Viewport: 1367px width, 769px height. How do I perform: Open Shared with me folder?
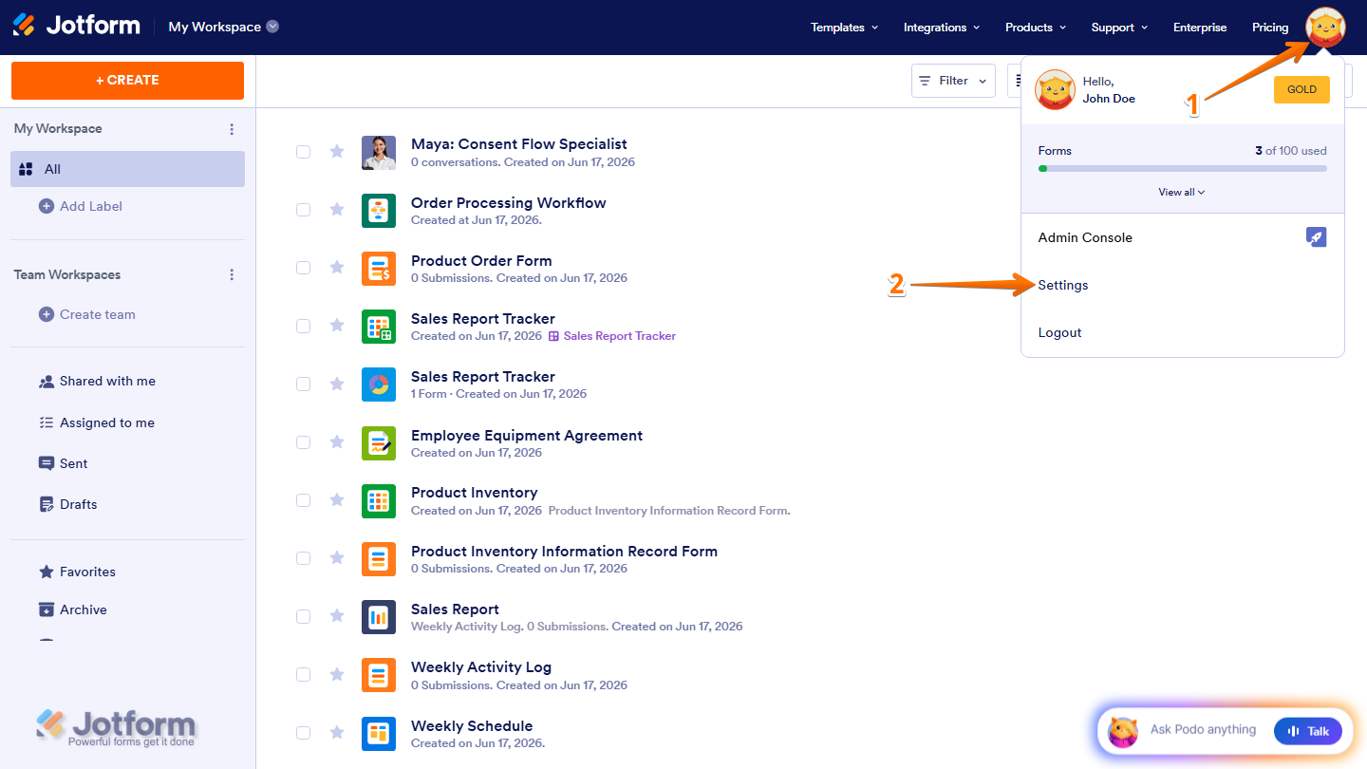click(97, 381)
